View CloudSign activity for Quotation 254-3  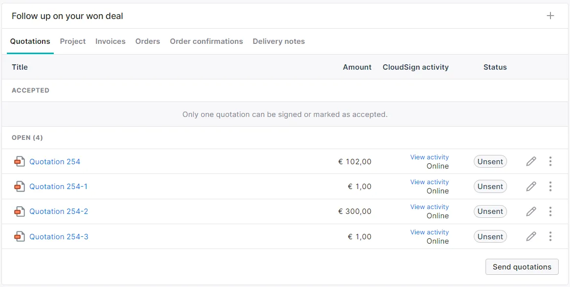pyautogui.click(x=429, y=232)
